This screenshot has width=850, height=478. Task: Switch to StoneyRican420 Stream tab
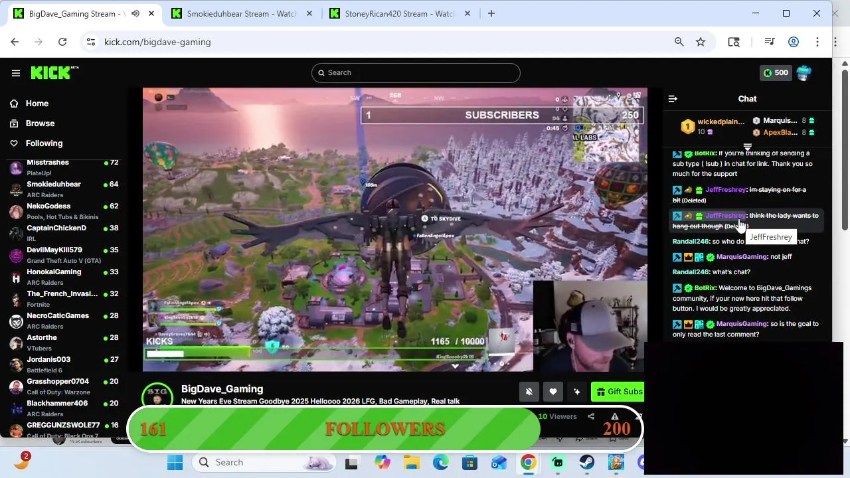[x=398, y=13]
